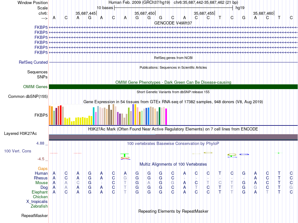Click the cyan bar in GTEx expression chart
298x223 pixels.
(x=94, y=116)
